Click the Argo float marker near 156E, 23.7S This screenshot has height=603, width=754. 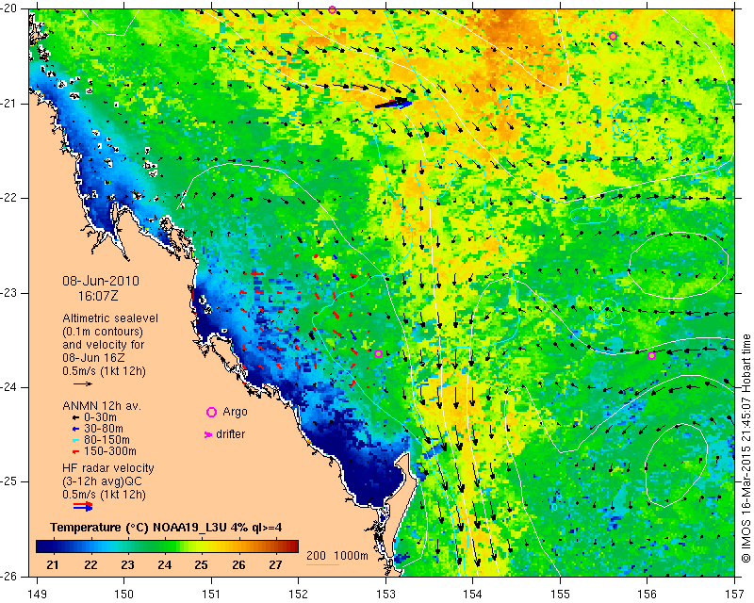click(651, 356)
